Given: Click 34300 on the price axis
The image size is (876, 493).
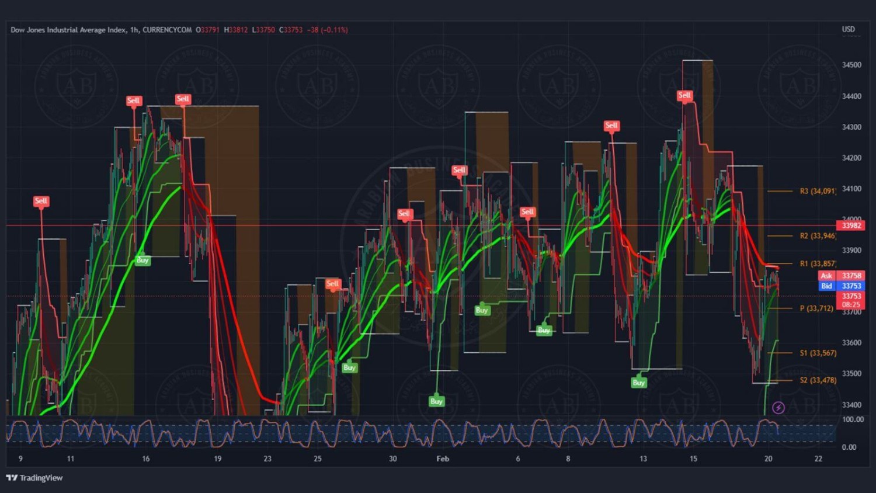Looking at the screenshot, I should point(851,127).
